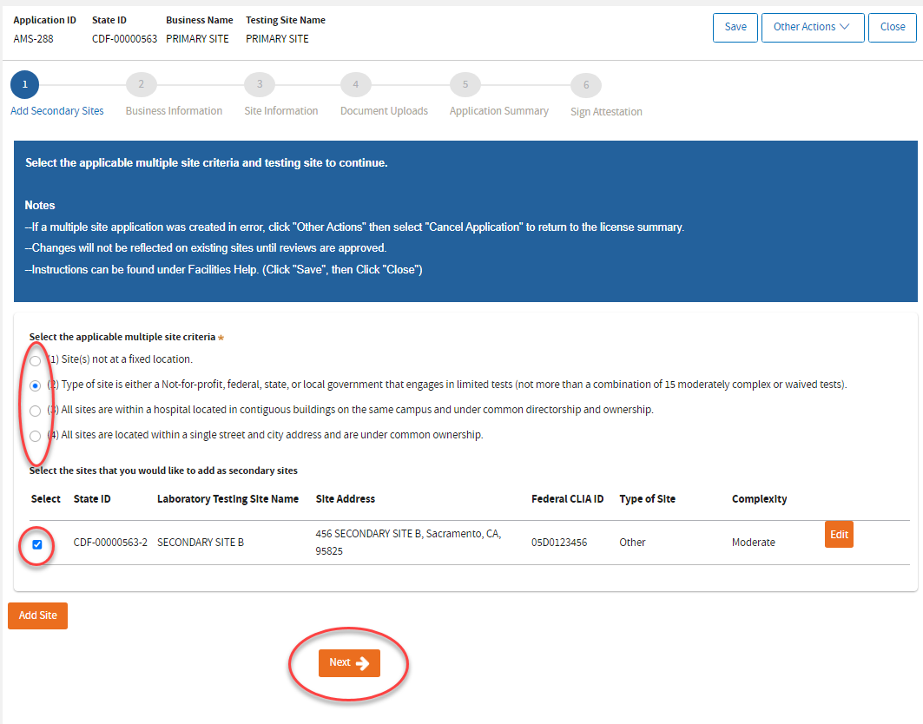Click step 4 circle Document Uploads
The image size is (923, 724).
pyautogui.click(x=355, y=85)
